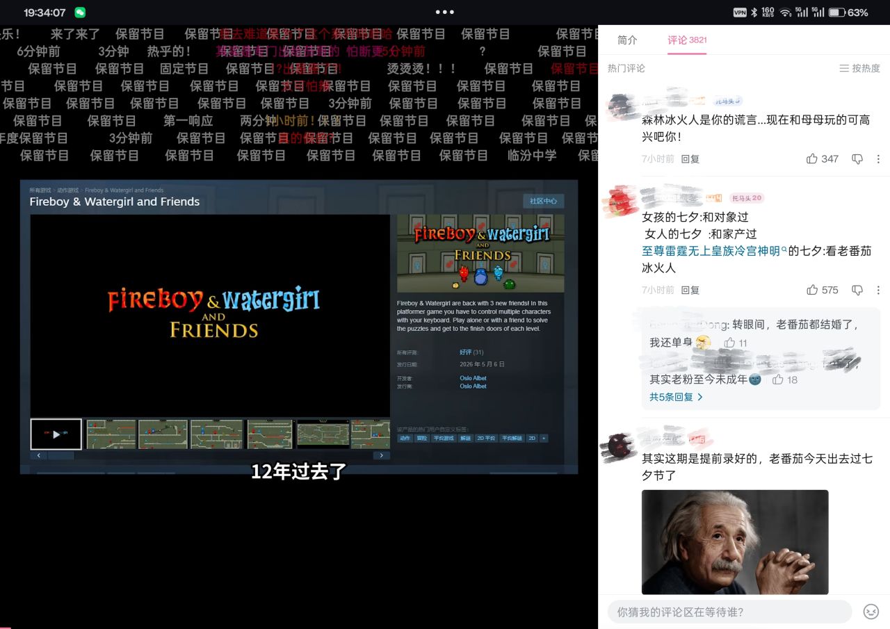This screenshot has width=890, height=629.
Task: Click the 所有游戏 breadcrumb link
Action: point(40,190)
